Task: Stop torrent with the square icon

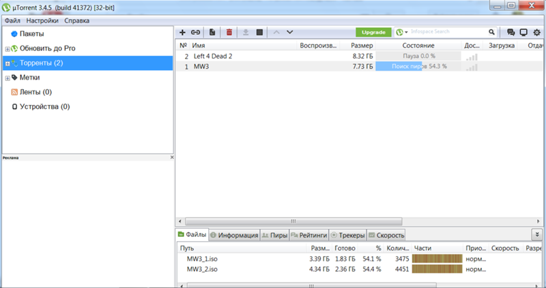Action: [259, 32]
